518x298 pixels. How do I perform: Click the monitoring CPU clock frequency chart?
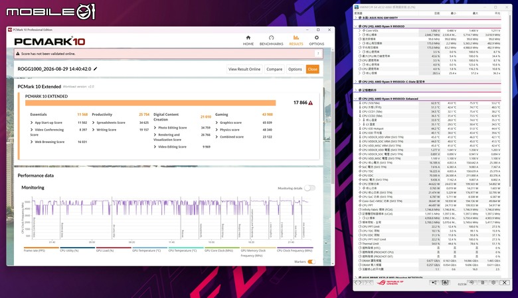point(172,219)
